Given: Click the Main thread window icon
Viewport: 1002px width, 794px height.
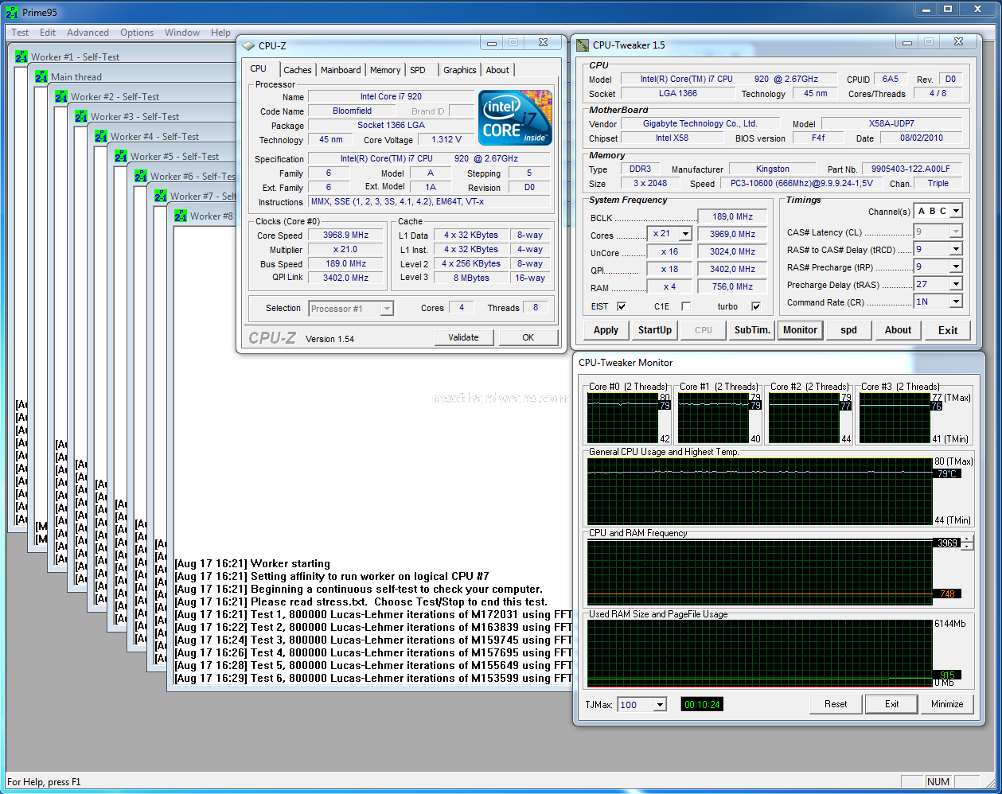Looking at the screenshot, I should coord(41,76).
